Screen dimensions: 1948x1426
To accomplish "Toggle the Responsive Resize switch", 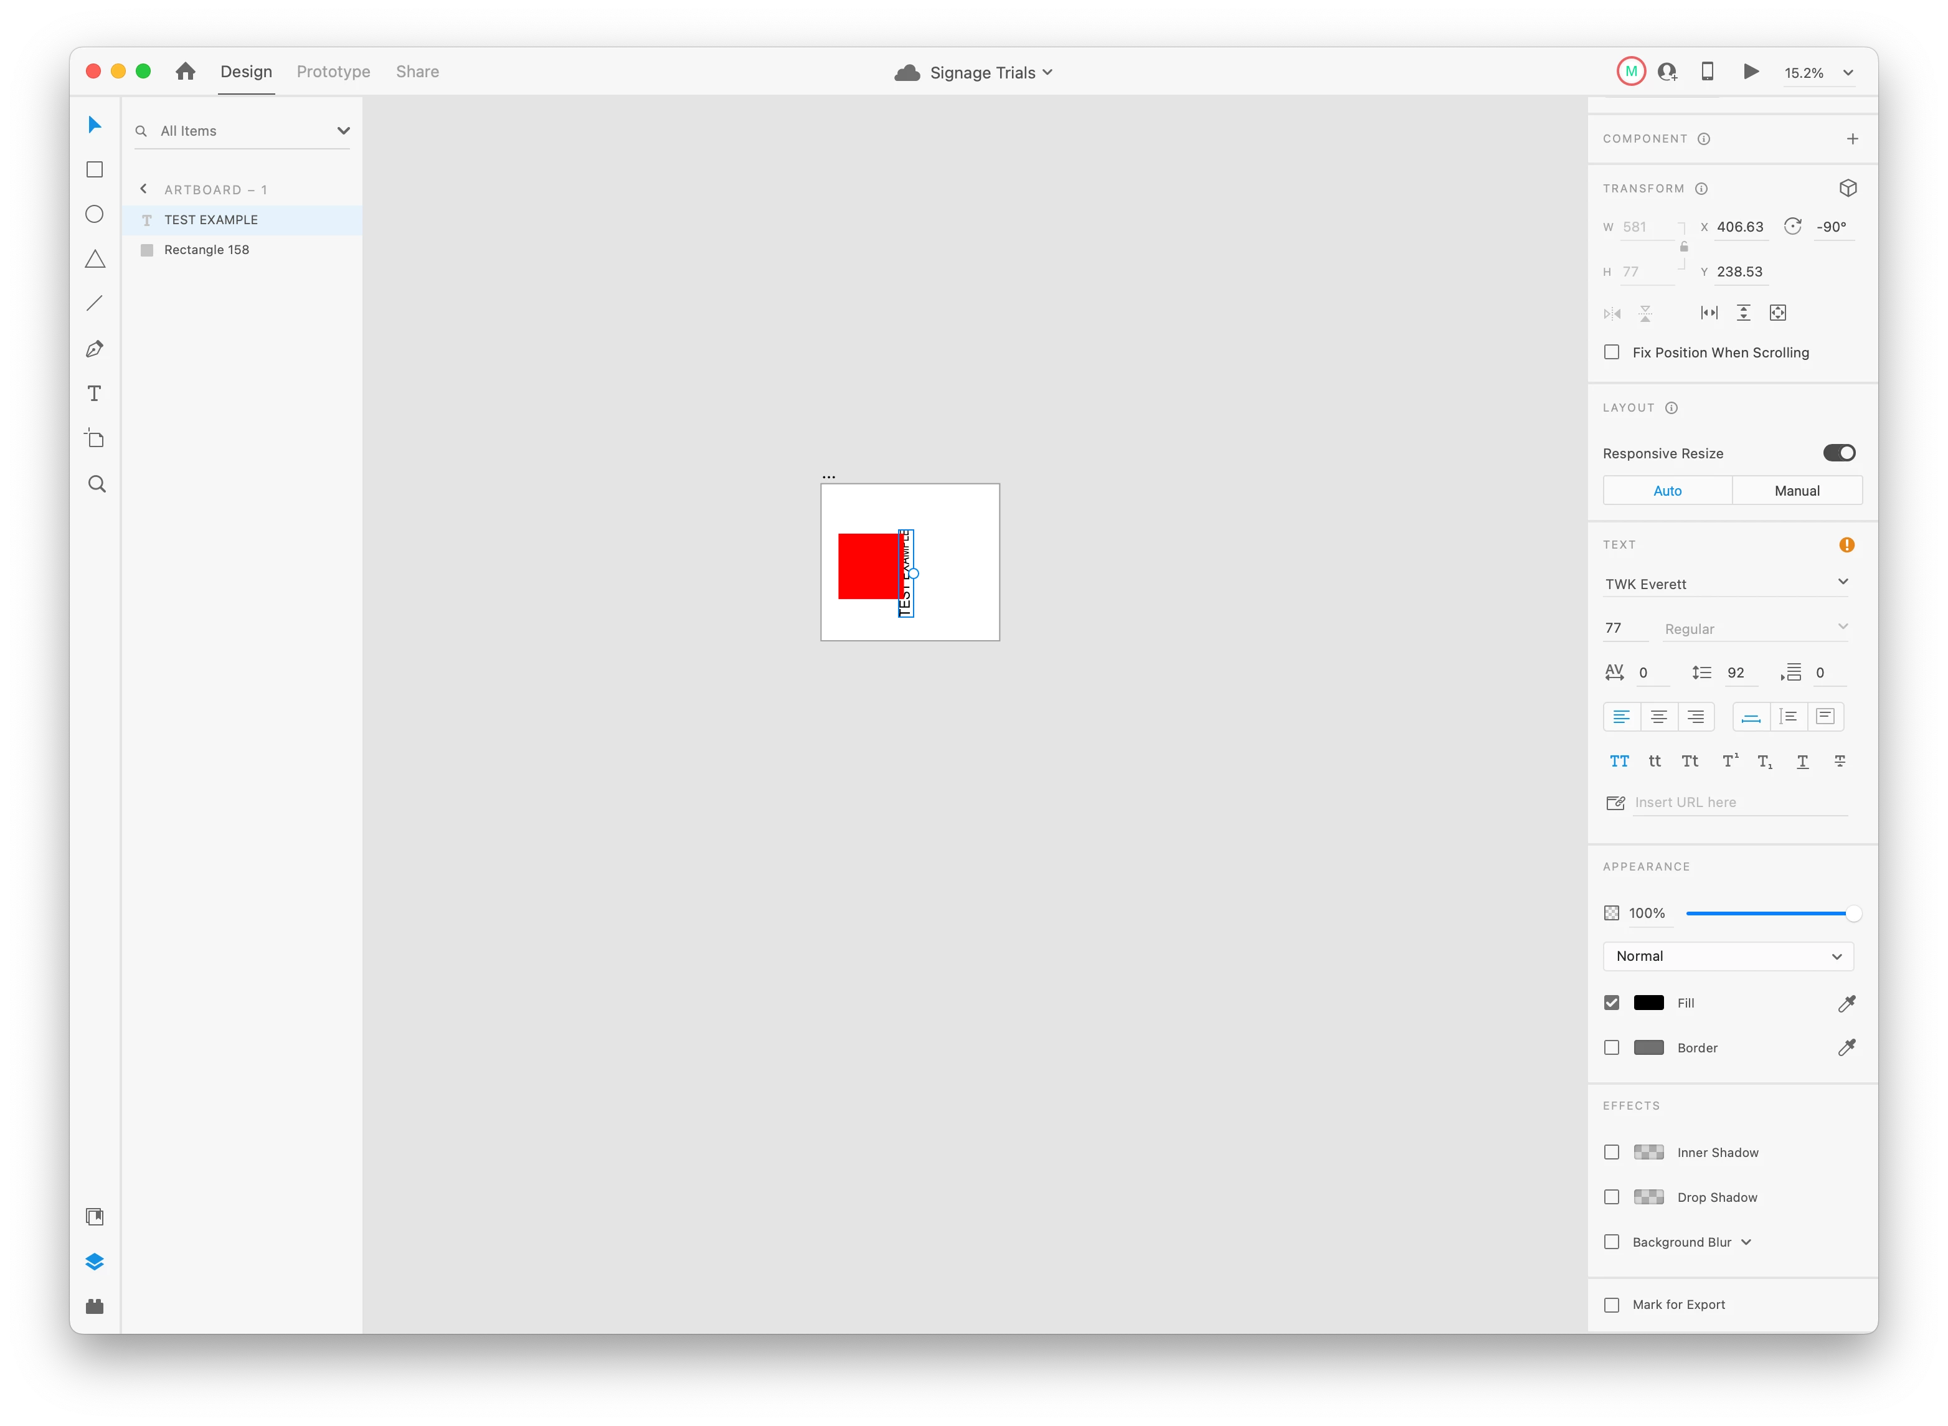I will coord(1838,453).
